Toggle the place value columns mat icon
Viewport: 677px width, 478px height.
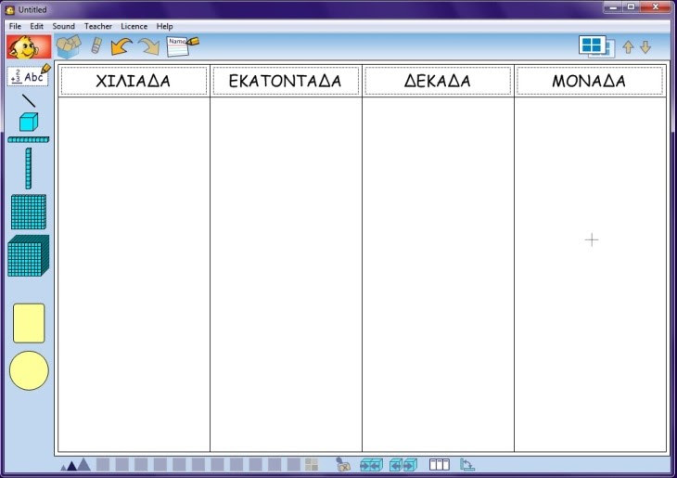coord(440,465)
